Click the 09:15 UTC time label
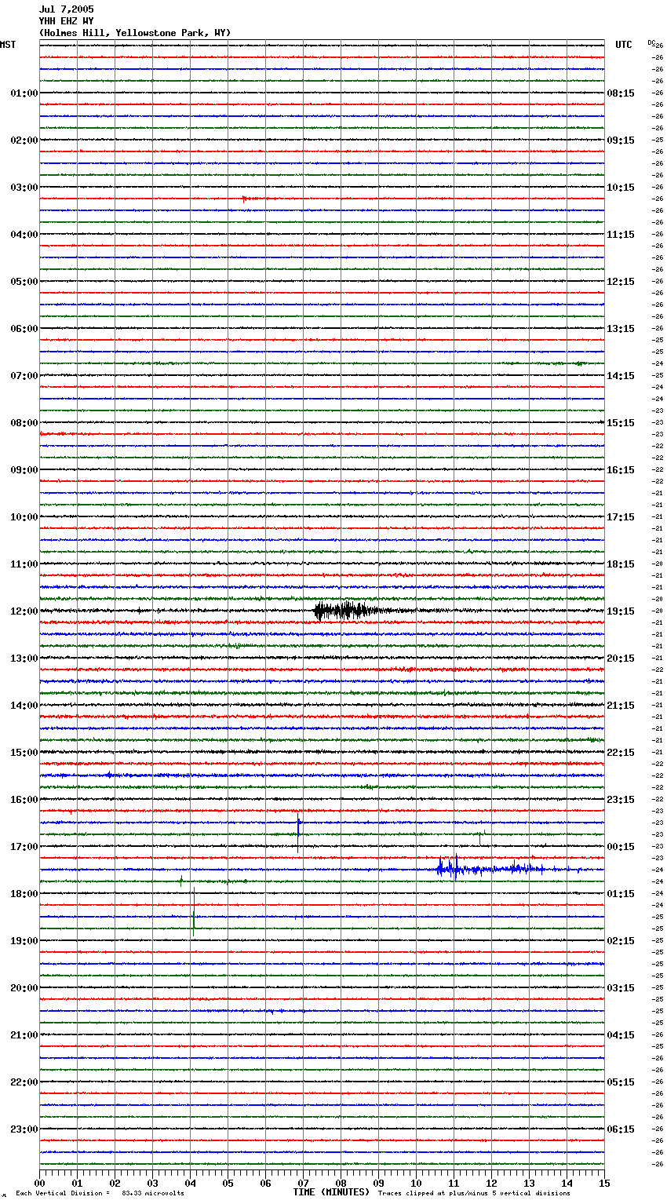Viewport: 667px width, 1204px height. point(621,140)
